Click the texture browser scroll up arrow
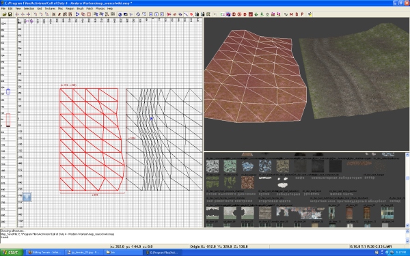The width and height of the screenshot is (410, 256). [x=407, y=155]
